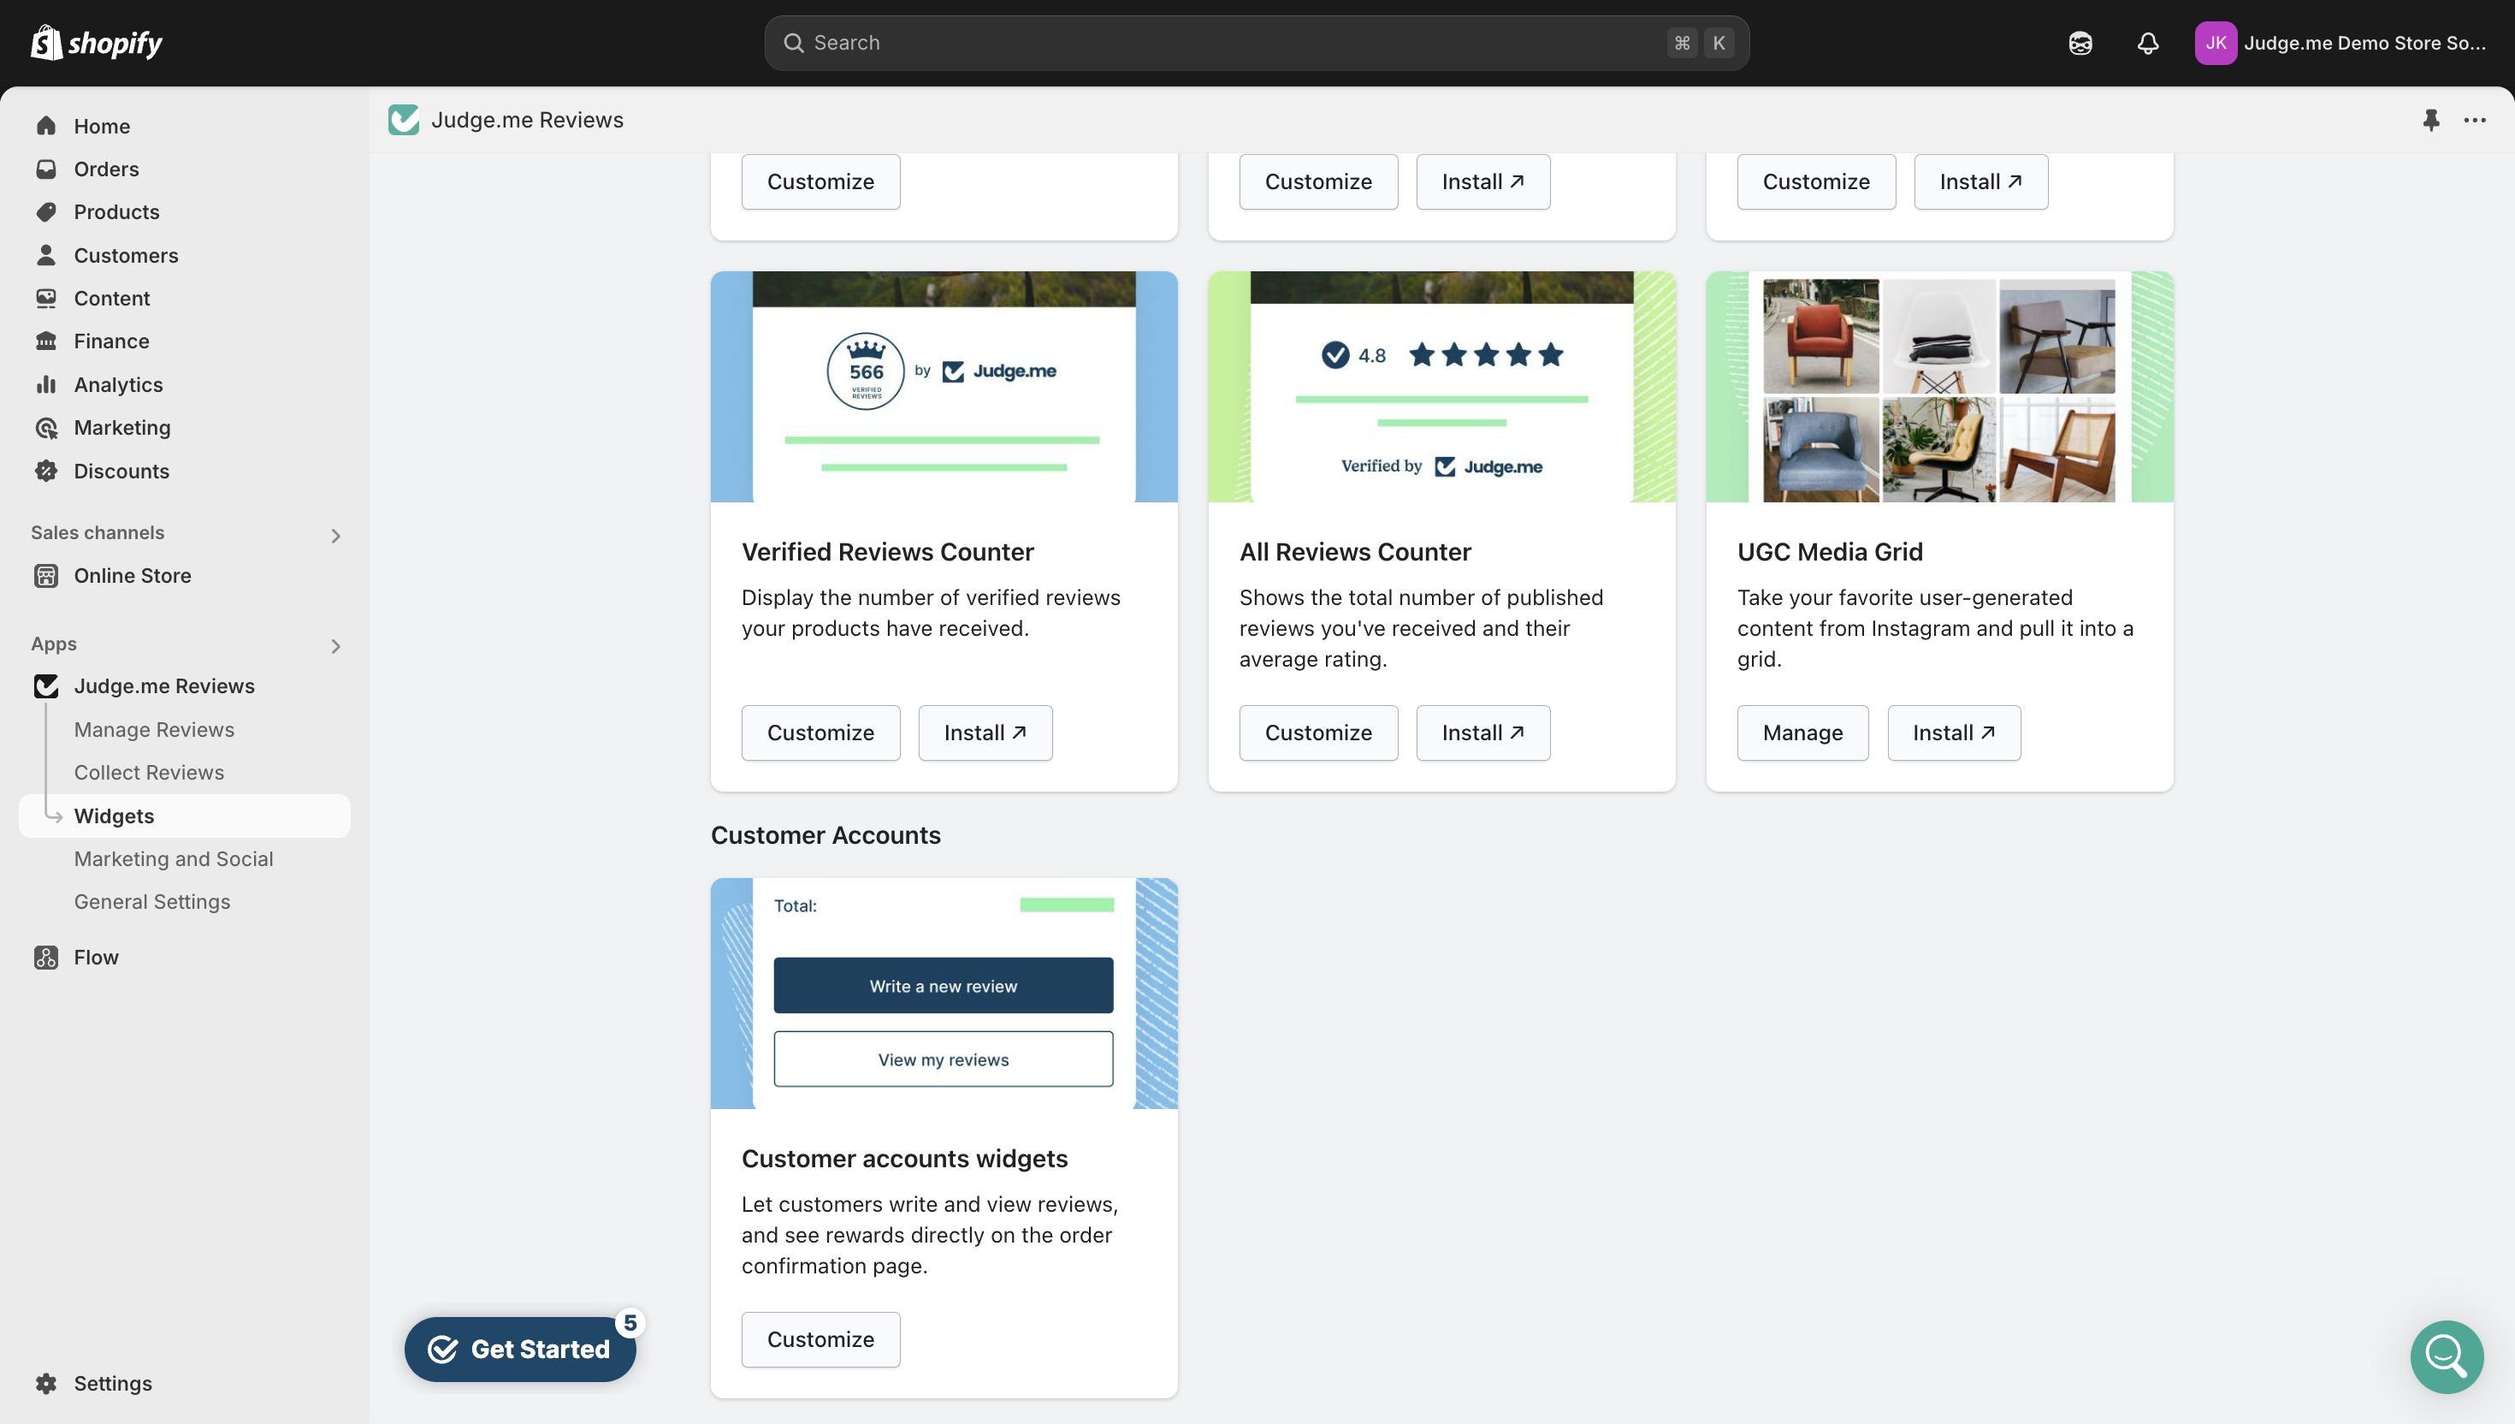This screenshot has height=1424, width=2515.
Task: Open the Sidekick assistant icon
Action: [2080, 43]
